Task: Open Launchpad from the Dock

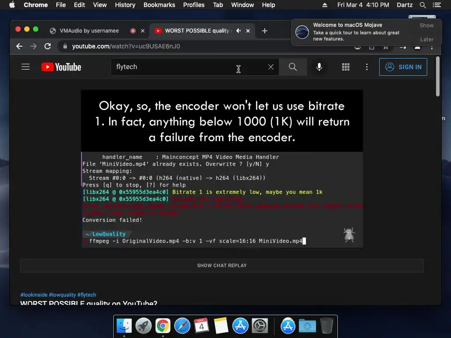Action: coord(144,326)
